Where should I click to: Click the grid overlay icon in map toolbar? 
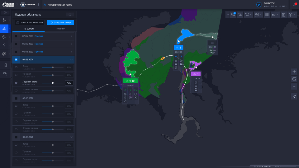click(267, 15)
